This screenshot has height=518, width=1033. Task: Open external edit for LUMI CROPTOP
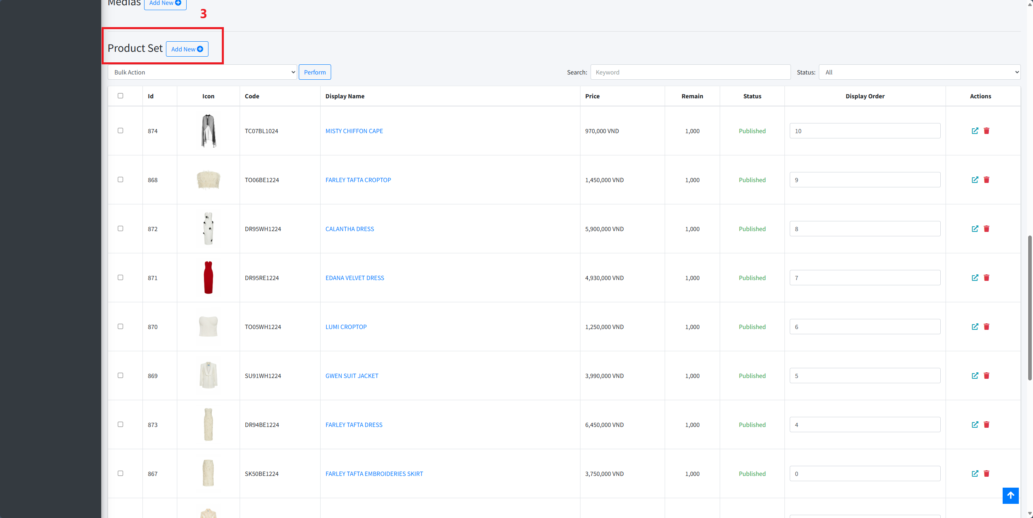tap(975, 327)
